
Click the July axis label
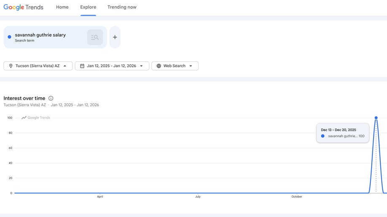[x=198, y=196]
